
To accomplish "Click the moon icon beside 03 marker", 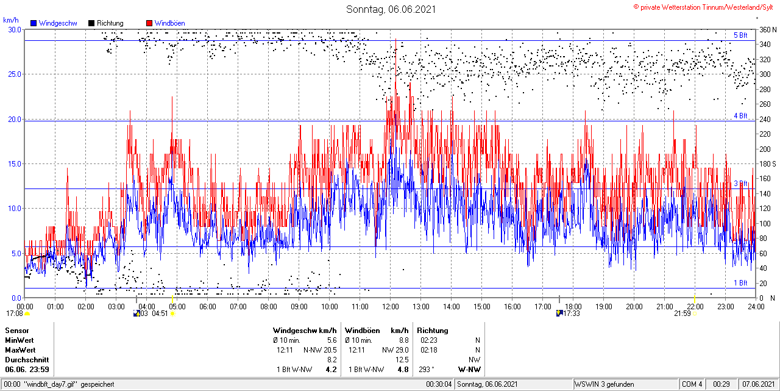I will click(x=136, y=314).
